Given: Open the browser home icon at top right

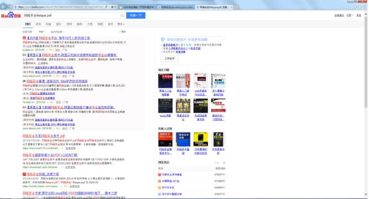Looking at the screenshot, I should pyautogui.click(x=355, y=7).
